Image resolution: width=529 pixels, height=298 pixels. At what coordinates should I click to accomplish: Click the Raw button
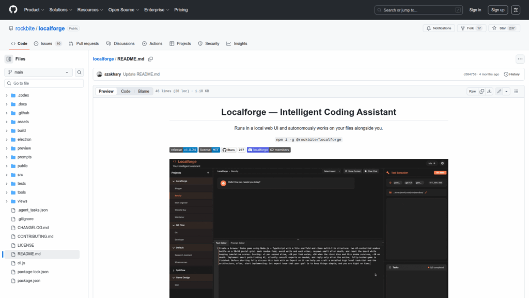coord(472,91)
